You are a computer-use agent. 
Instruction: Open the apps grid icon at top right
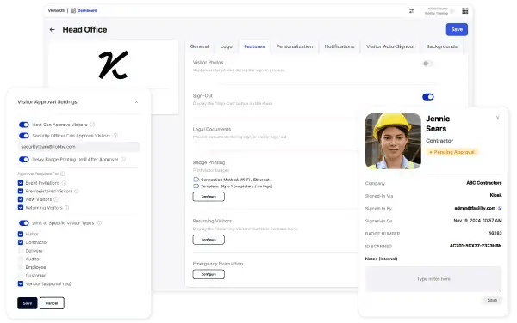point(465,11)
